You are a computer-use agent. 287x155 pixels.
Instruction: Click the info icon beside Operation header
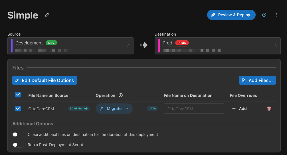pyautogui.click(x=121, y=95)
